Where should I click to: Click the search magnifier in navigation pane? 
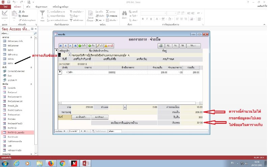[x=35, y=34]
